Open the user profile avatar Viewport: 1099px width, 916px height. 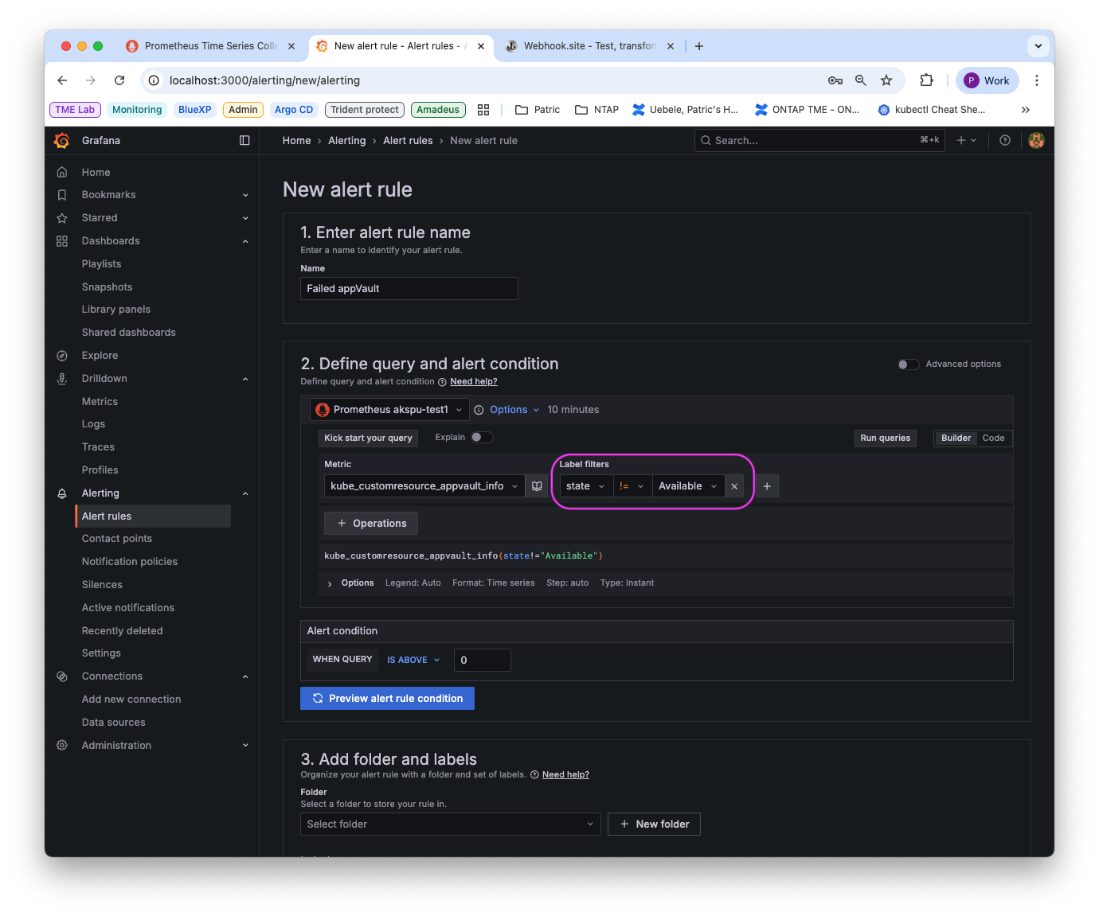click(x=1036, y=141)
